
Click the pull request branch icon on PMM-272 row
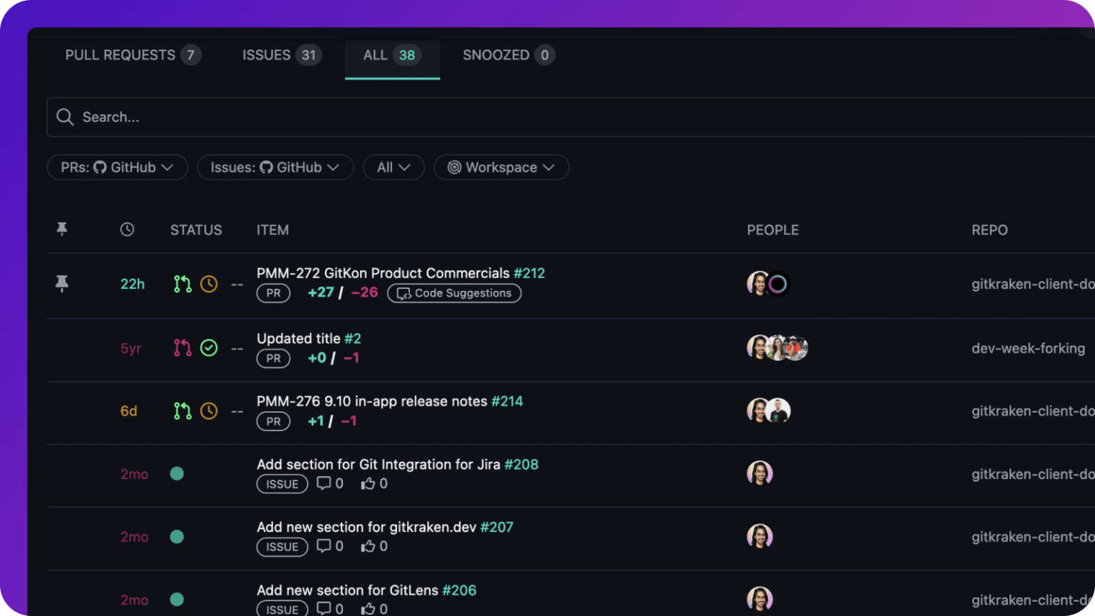182,284
